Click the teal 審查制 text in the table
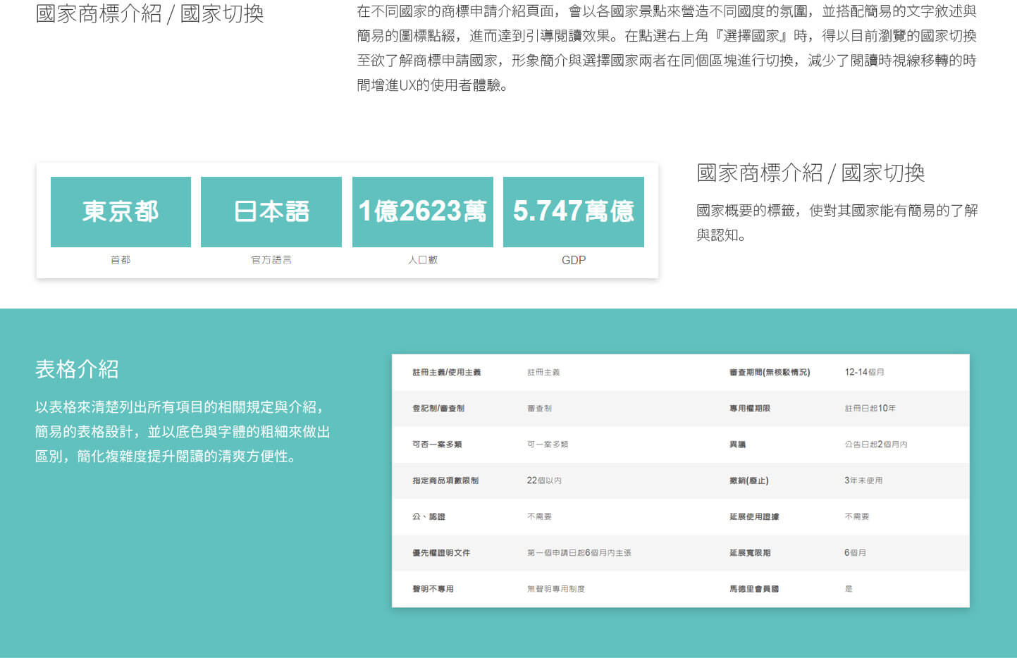Screen dimensions: 1017x658 pyautogui.click(x=539, y=408)
